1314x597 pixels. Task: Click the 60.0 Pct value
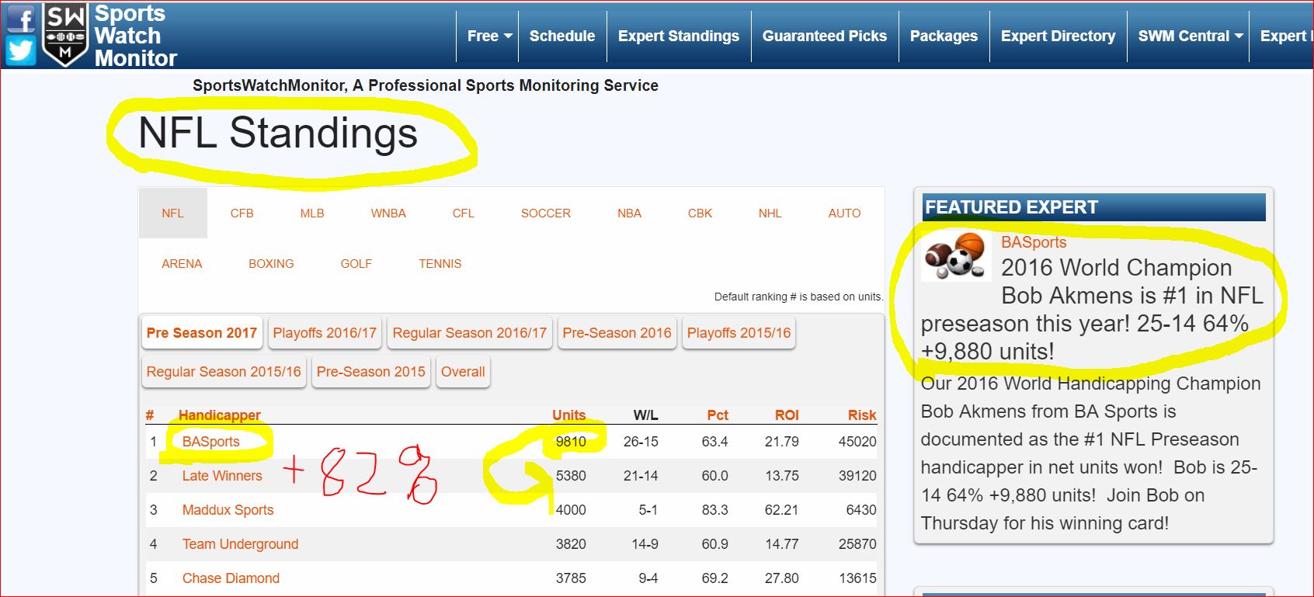(714, 476)
